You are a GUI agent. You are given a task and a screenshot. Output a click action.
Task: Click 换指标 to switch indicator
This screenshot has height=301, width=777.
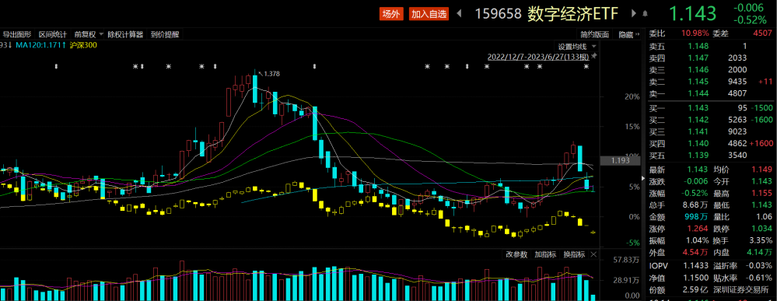pyautogui.click(x=574, y=254)
